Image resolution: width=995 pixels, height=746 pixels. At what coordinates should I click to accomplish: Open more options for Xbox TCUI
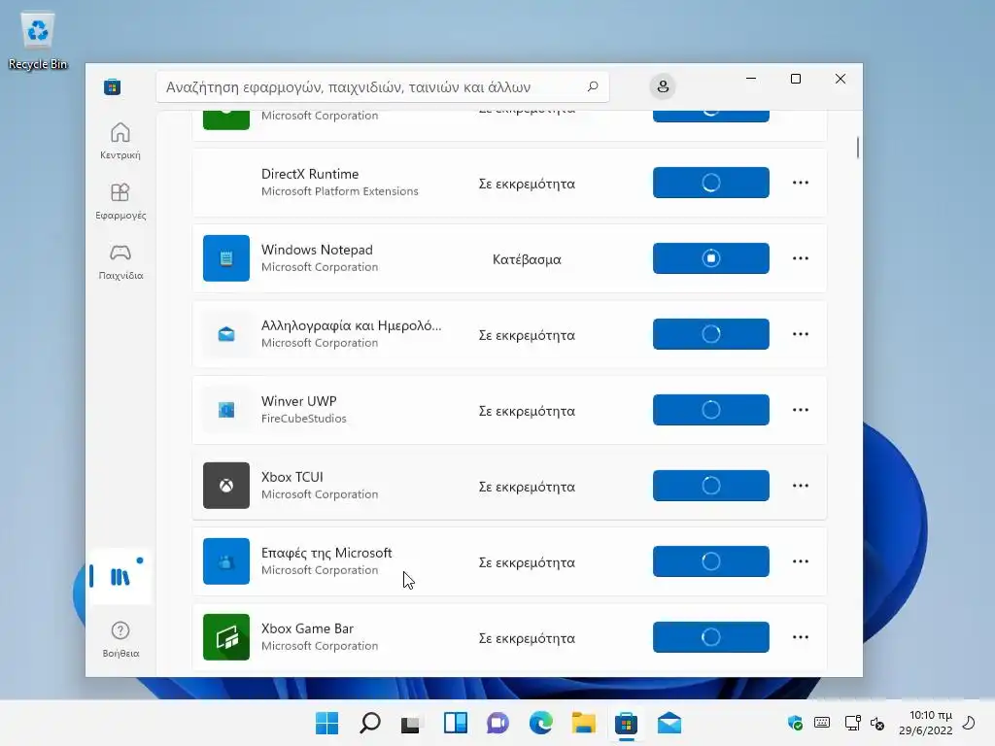pyautogui.click(x=801, y=486)
